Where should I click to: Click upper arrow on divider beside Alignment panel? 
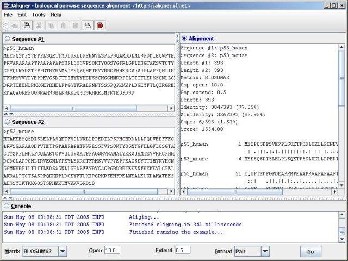(177, 36)
